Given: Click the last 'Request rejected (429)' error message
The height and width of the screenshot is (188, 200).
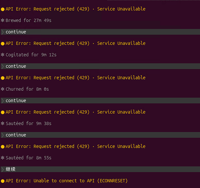Looking at the screenshot, I should [62, 146].
